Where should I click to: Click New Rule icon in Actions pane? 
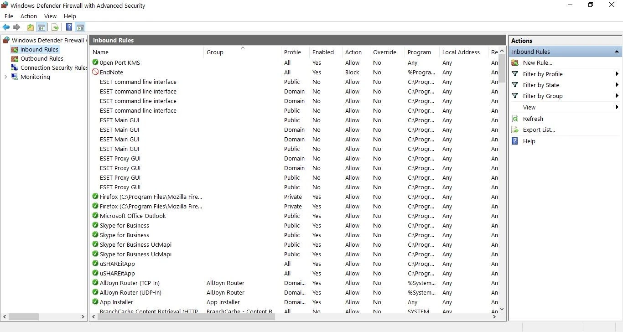tap(515, 62)
